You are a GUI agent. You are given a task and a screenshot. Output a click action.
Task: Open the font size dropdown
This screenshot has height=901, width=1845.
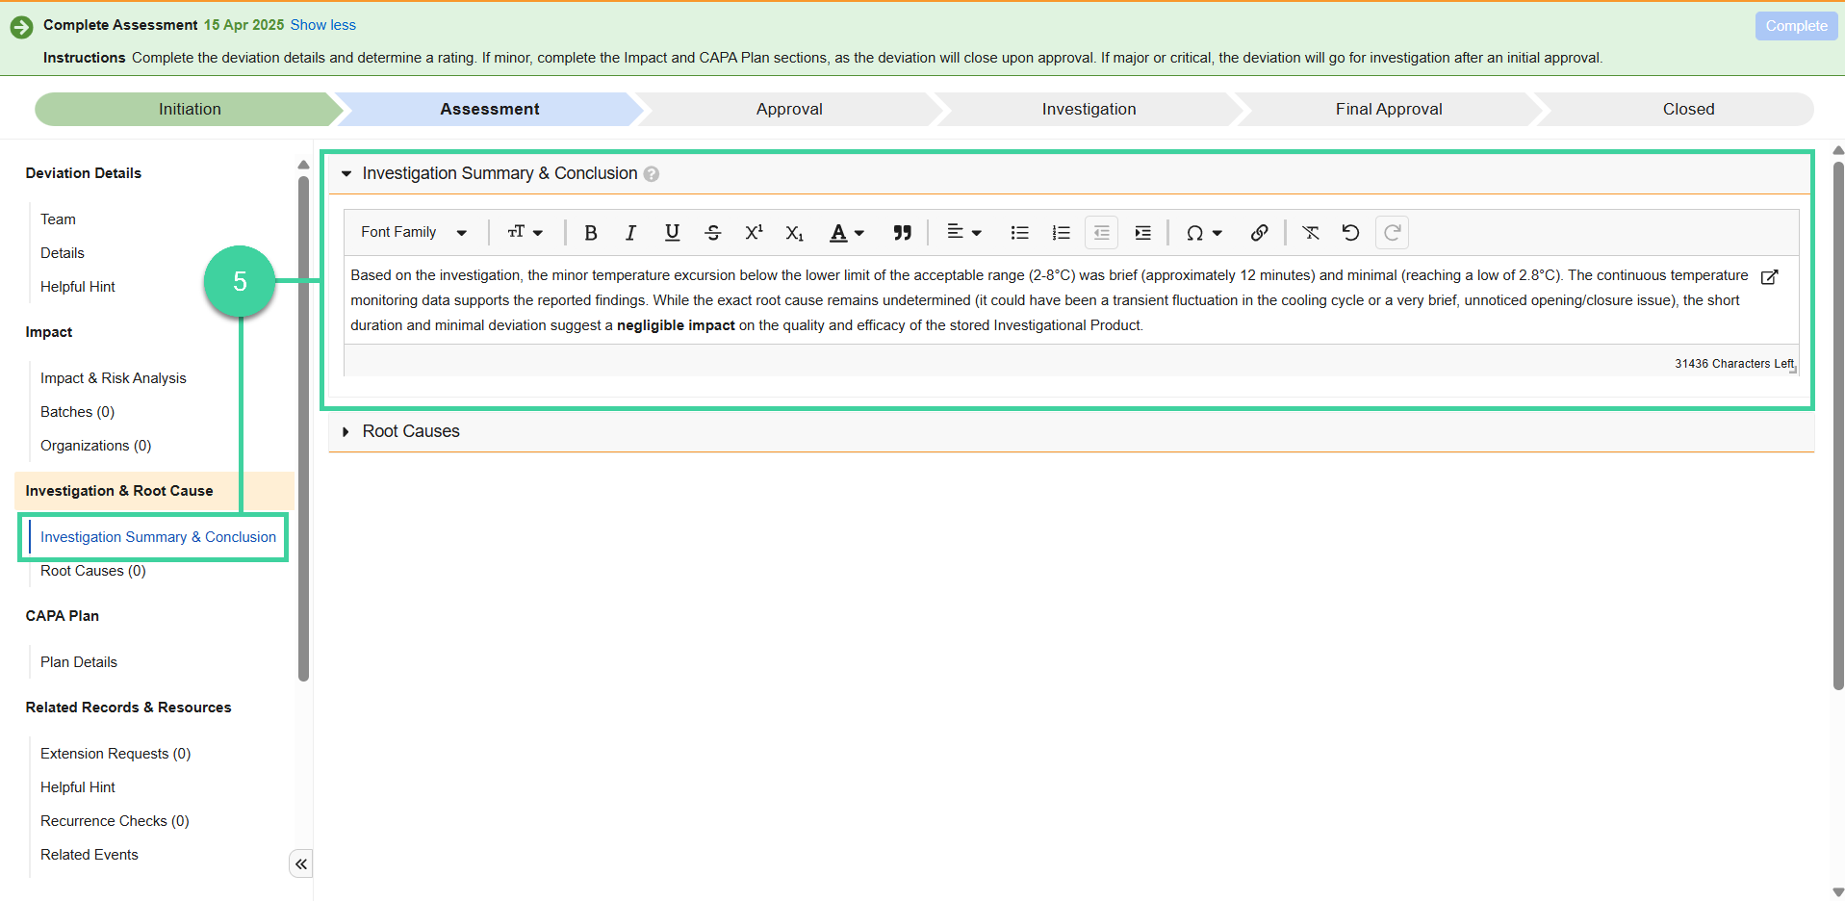coord(525,233)
